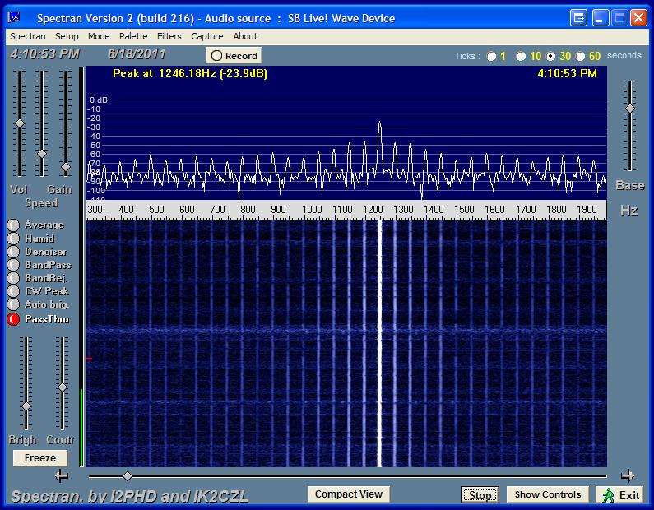
Task: Click the 800 mark on frequency scale
Action: (248, 209)
